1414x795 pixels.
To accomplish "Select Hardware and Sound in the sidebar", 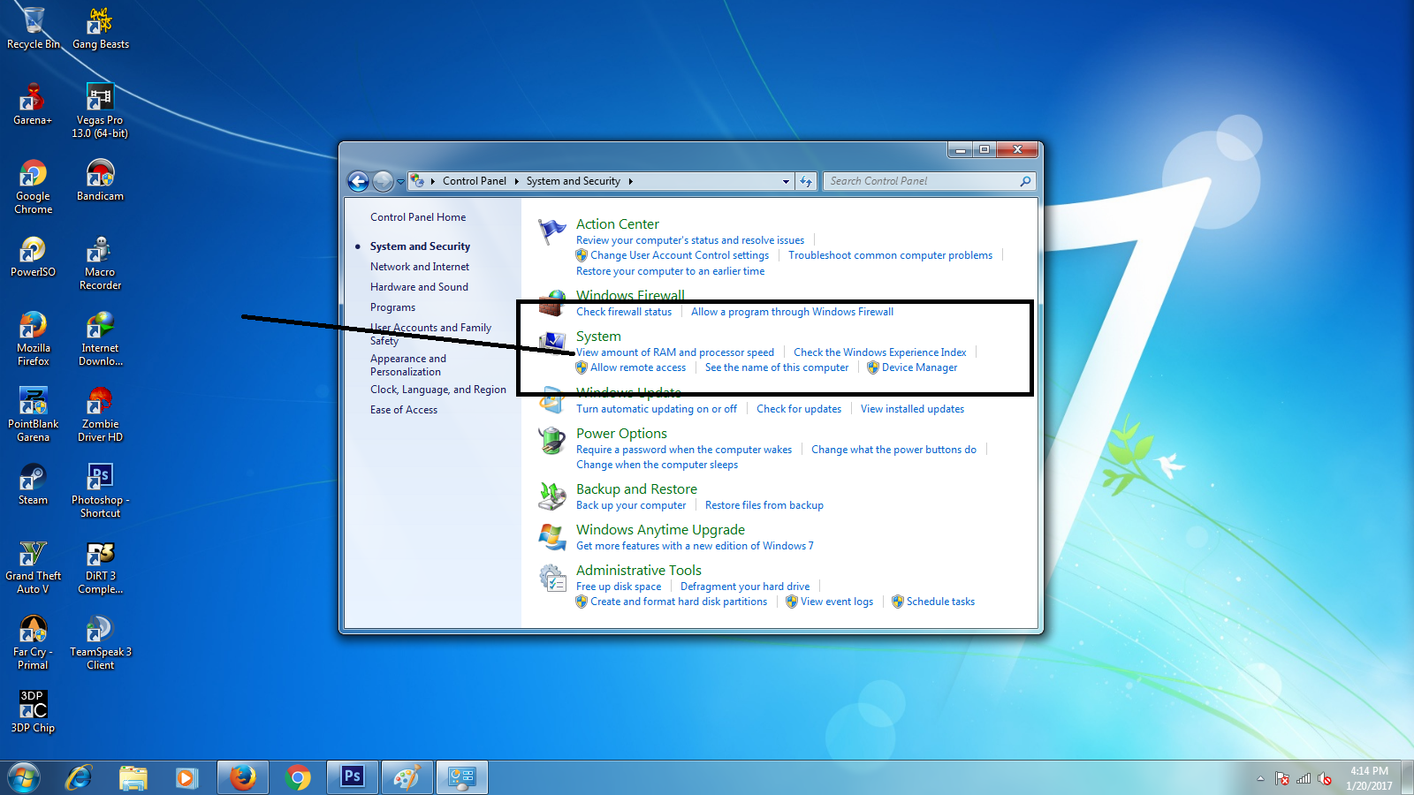I will [x=419, y=286].
